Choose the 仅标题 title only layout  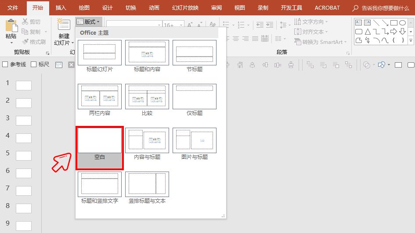click(x=194, y=100)
